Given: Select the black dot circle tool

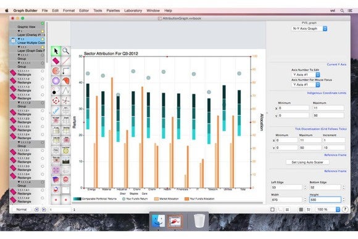Looking at the screenshot, I should tap(56, 91).
